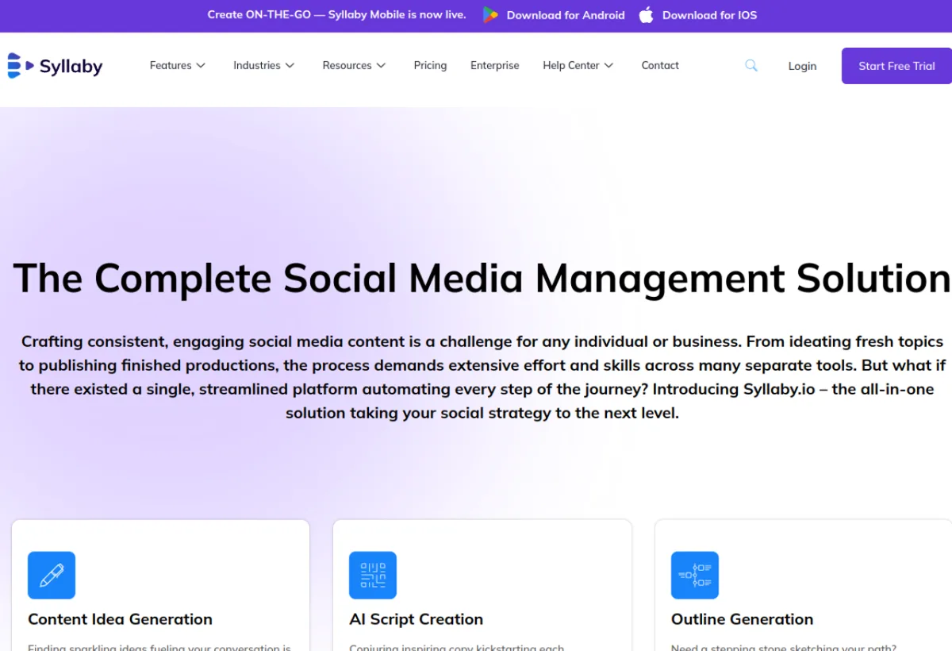The width and height of the screenshot is (952, 651).
Task: Click Download for IOS link
Action: 709,15
